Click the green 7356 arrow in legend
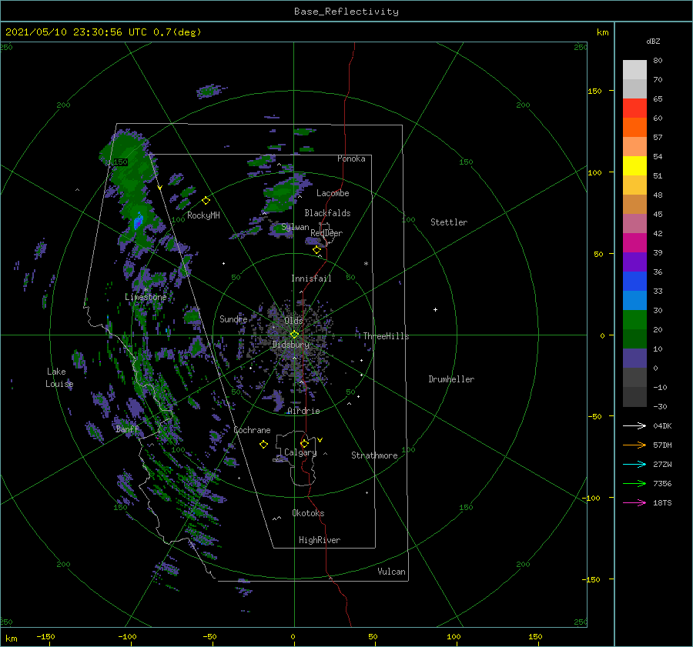 pyautogui.click(x=634, y=484)
